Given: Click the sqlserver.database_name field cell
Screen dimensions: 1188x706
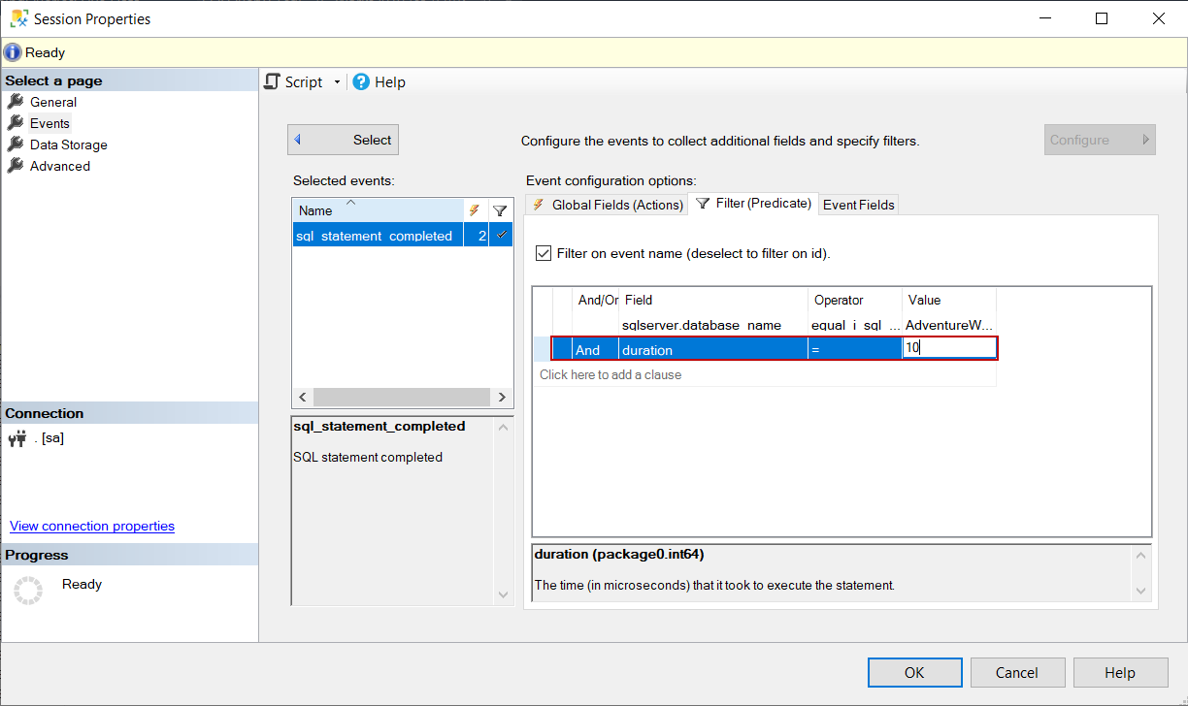Looking at the screenshot, I should [713, 325].
